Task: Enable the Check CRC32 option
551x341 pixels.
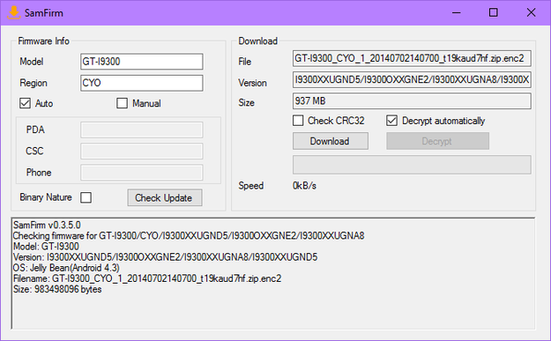Action: tap(298, 121)
